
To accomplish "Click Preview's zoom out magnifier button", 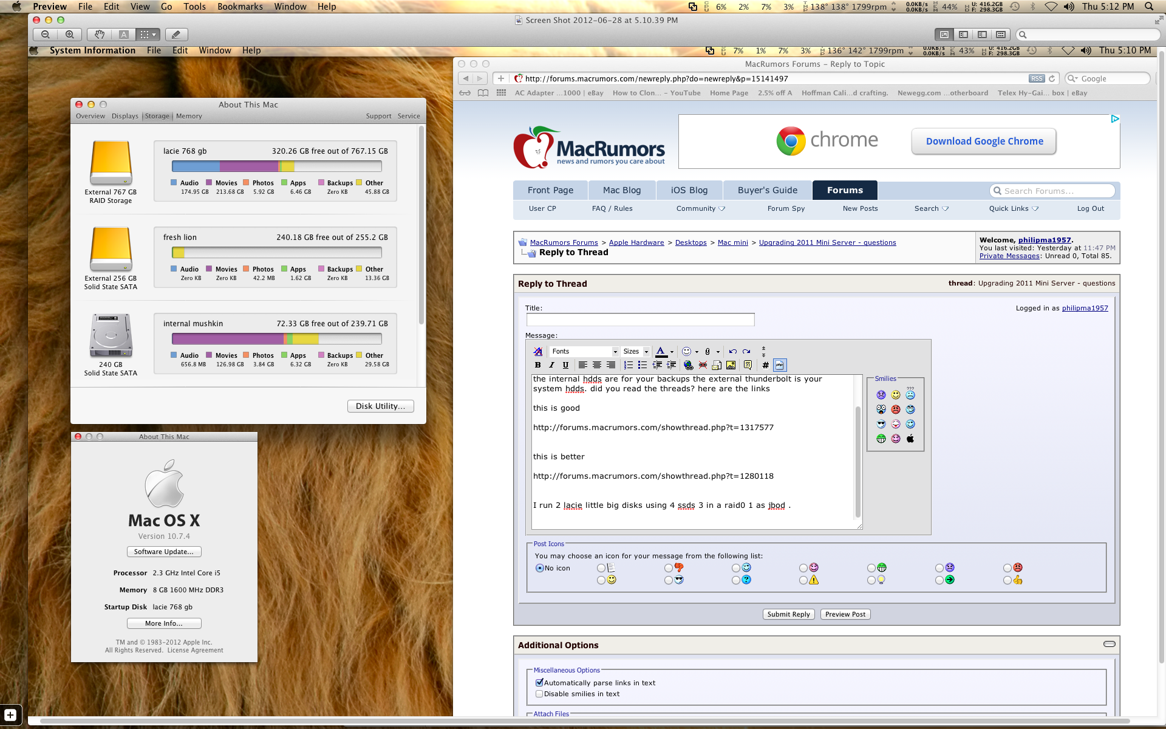I will click(46, 35).
